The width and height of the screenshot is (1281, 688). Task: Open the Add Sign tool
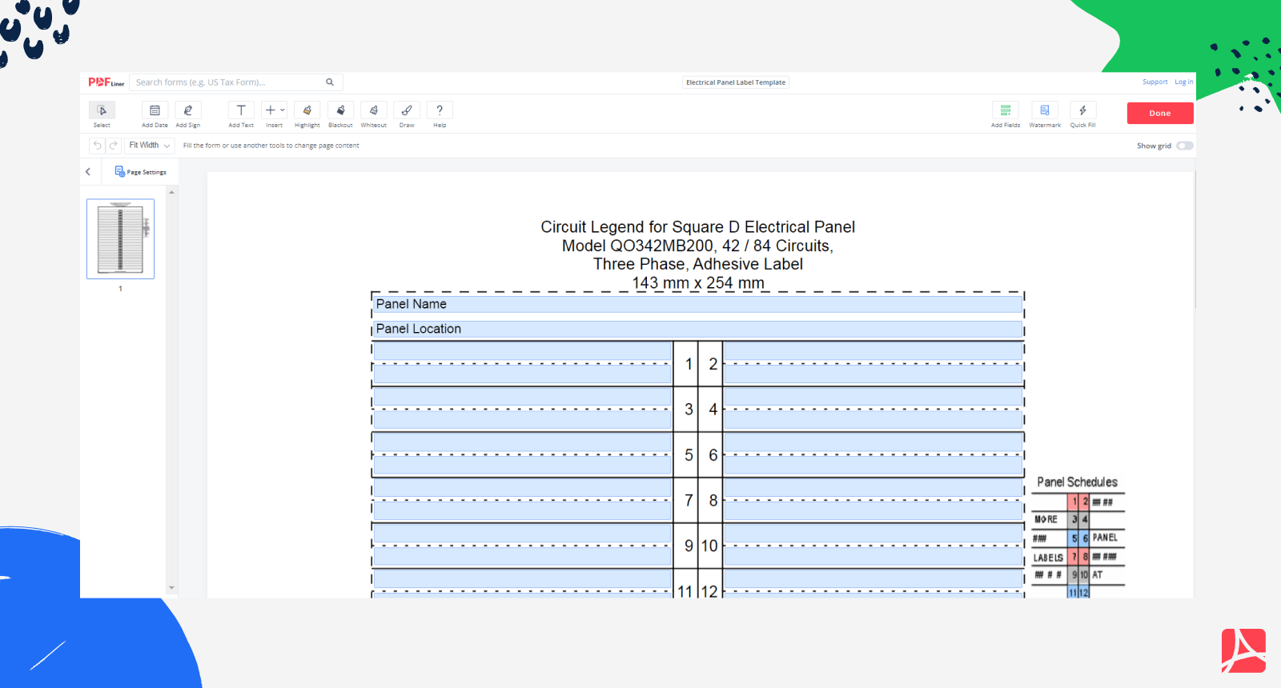point(188,111)
